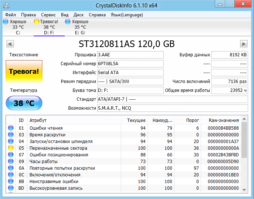Select the Время раскрутки attribute text
The image size is (254, 199).
pos(47,135)
